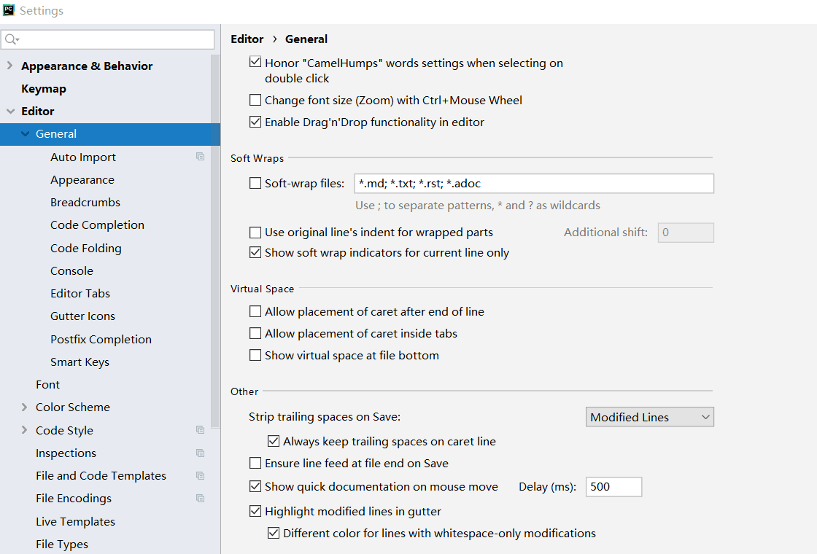Open Live Templates settings
This screenshot has width=817, height=554.
(76, 521)
